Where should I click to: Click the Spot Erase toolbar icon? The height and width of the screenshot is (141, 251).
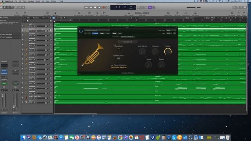[x=55, y=13]
